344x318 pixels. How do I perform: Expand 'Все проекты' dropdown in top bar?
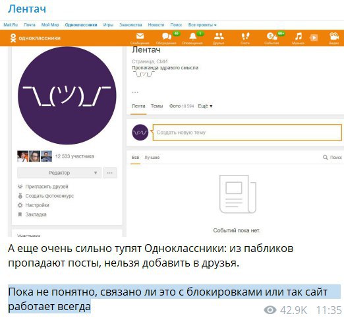(202, 25)
